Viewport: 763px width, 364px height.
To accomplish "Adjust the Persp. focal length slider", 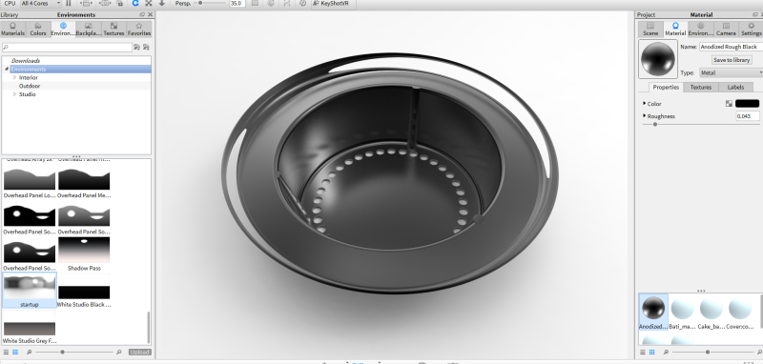I will [200, 3].
